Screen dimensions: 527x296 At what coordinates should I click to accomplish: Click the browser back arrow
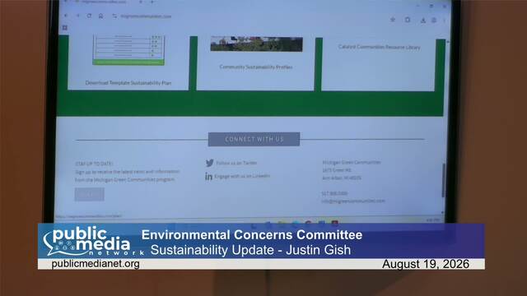(66, 16)
